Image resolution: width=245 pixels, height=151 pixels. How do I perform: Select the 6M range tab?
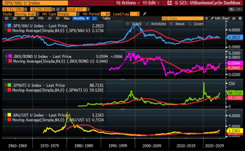click(x=31, y=18)
